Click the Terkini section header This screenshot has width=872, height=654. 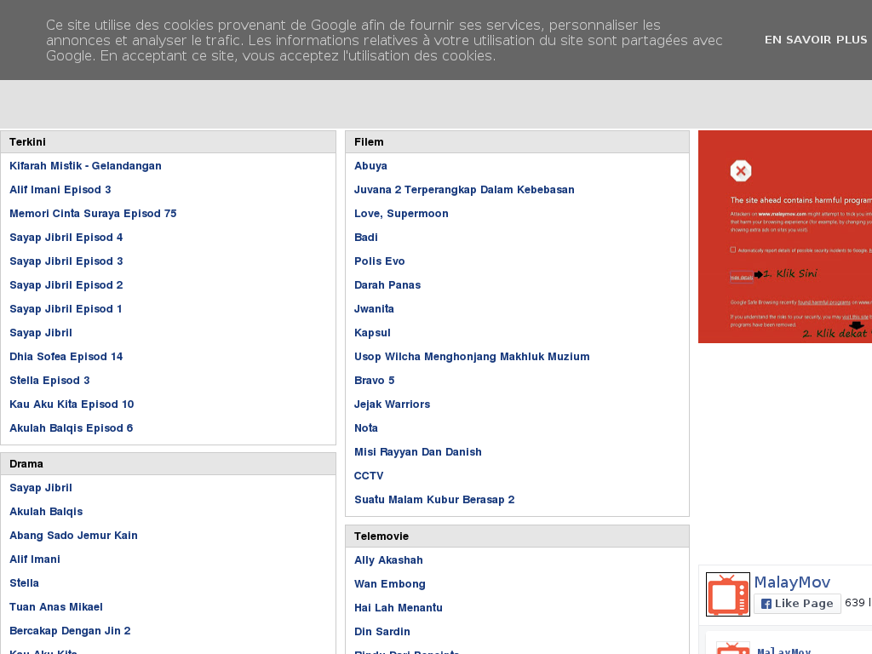tap(168, 142)
